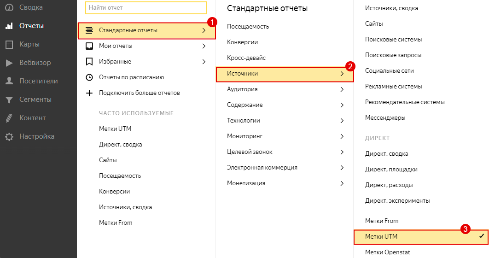
Task: Expand the Технологии submenu chevron
Action: (342, 121)
